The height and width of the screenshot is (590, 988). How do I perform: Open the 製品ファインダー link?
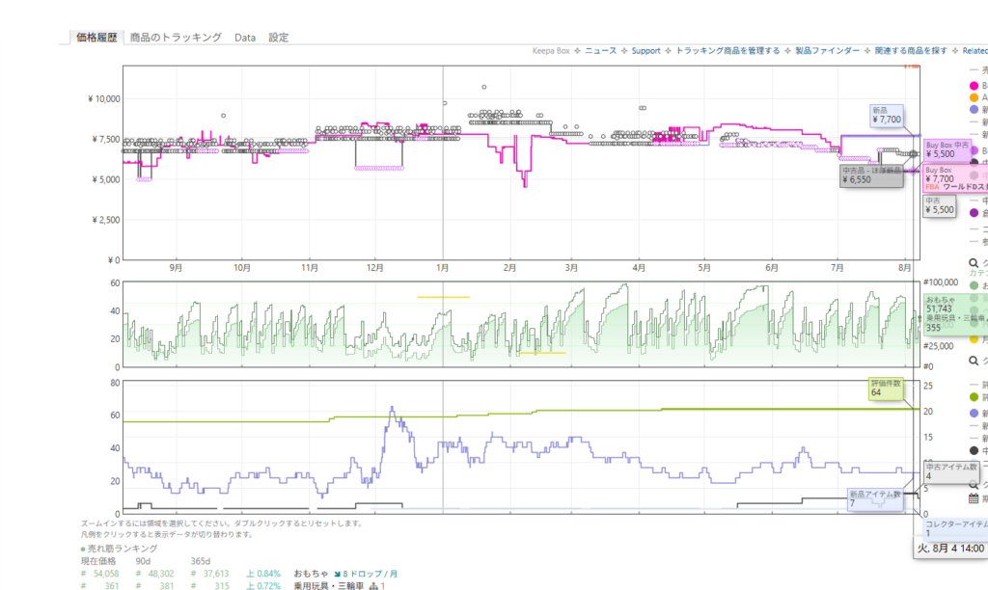pos(827,51)
